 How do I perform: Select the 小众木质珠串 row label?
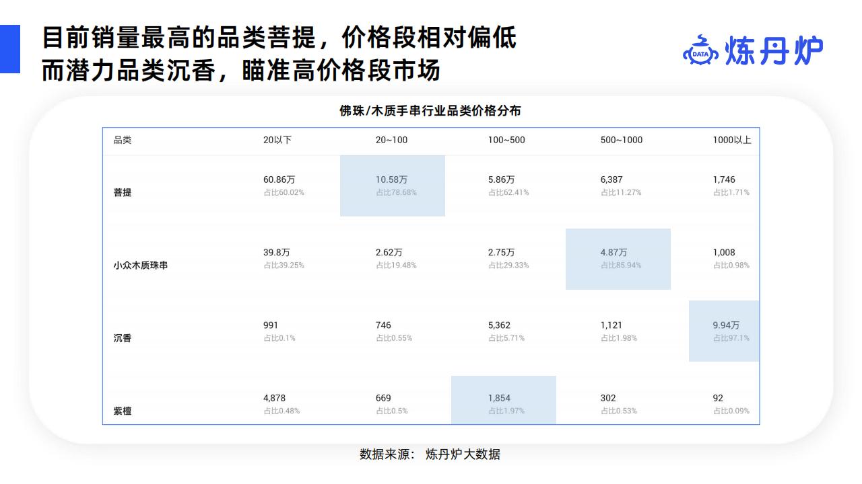pyautogui.click(x=141, y=266)
